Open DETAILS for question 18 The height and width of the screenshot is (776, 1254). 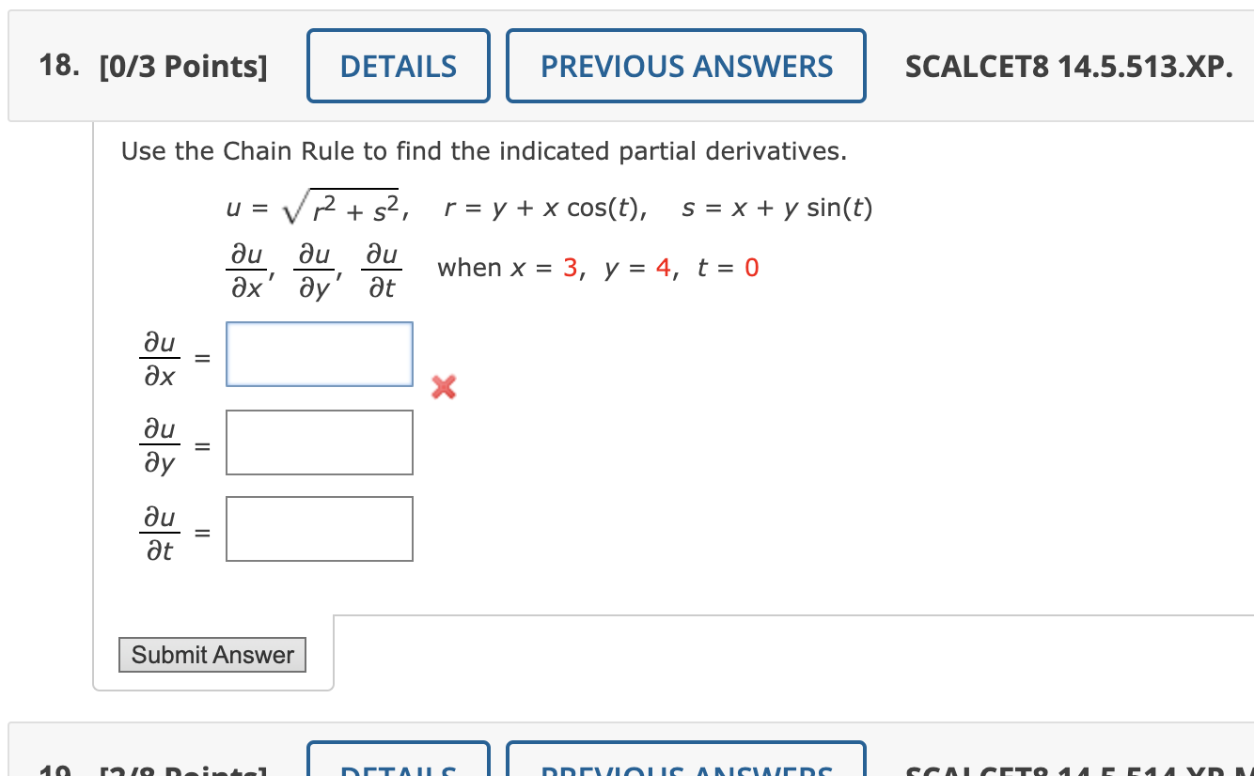[398, 65]
